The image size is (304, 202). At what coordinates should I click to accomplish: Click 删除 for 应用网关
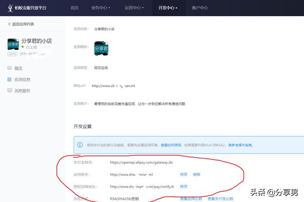coord(196,174)
